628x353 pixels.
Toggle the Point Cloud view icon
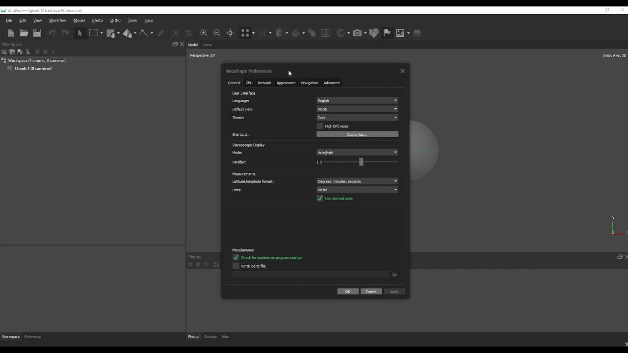point(245,33)
